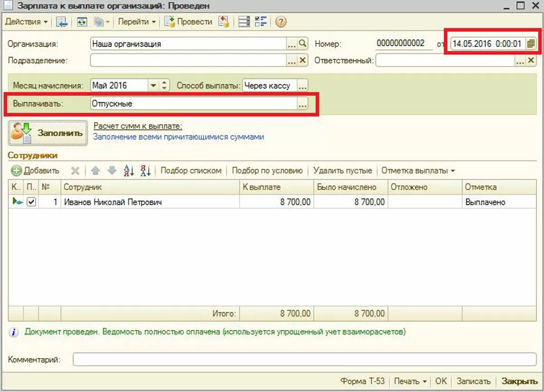Sort employees descending with Я-А icon
This screenshot has width=544, height=392.
click(x=146, y=171)
